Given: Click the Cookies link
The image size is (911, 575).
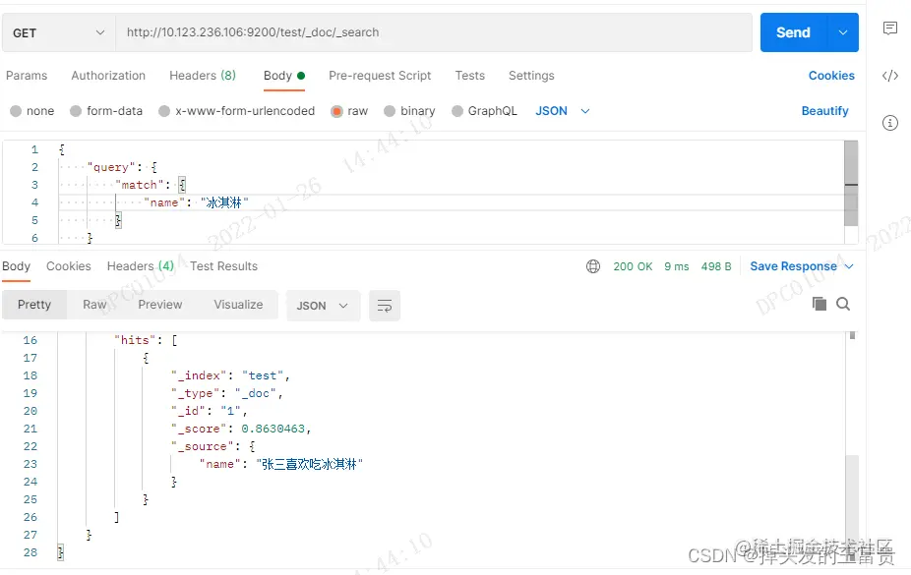Looking at the screenshot, I should 831,76.
